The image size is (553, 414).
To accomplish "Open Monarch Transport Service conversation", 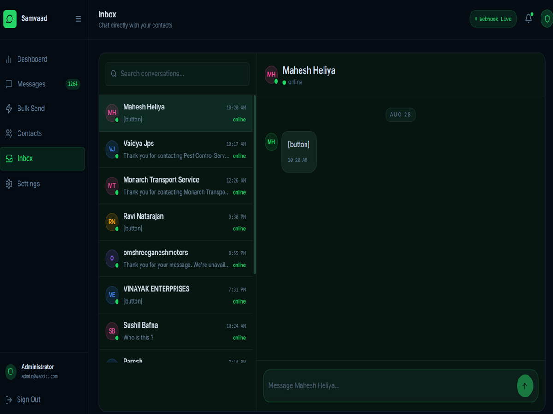I will click(176, 186).
